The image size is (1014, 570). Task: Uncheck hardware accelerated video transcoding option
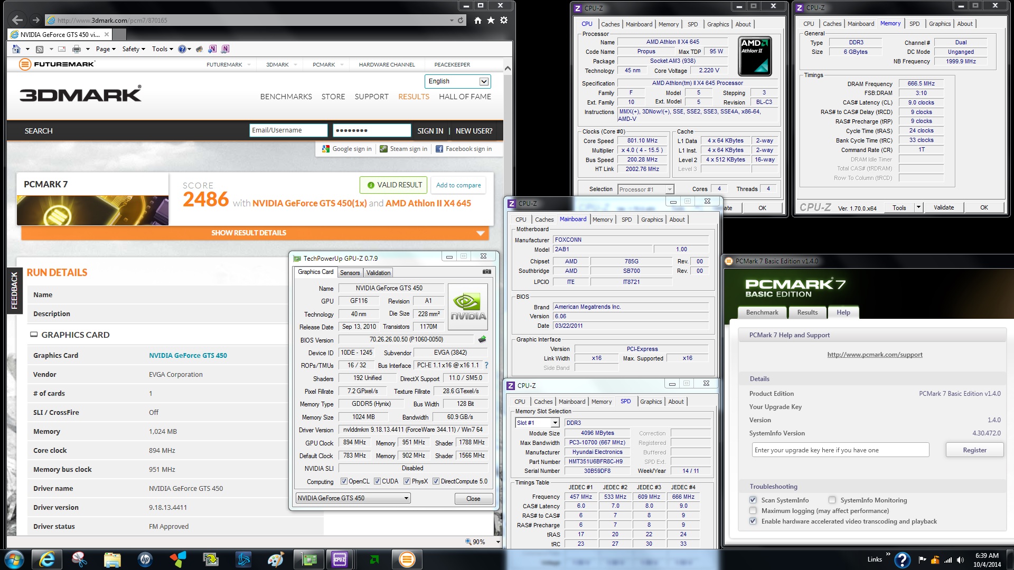pyautogui.click(x=753, y=521)
